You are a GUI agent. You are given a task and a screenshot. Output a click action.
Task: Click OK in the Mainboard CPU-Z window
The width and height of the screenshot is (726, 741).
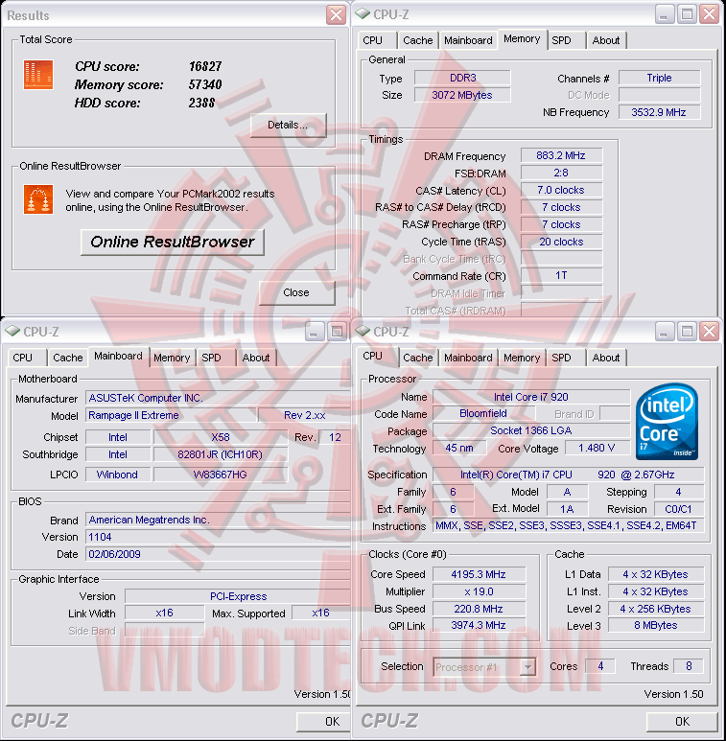point(324,721)
